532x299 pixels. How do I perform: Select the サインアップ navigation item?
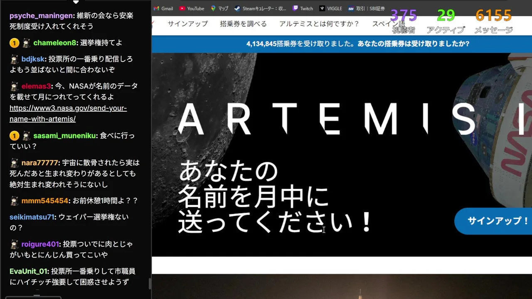(x=187, y=24)
